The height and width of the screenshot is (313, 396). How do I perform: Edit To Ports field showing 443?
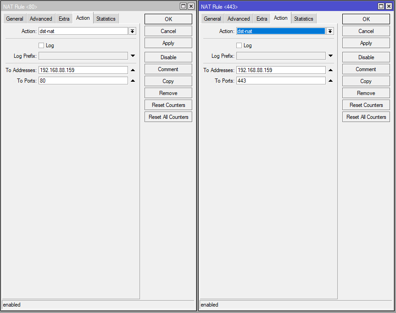point(281,81)
